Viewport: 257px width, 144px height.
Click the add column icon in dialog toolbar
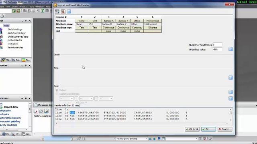point(57,12)
